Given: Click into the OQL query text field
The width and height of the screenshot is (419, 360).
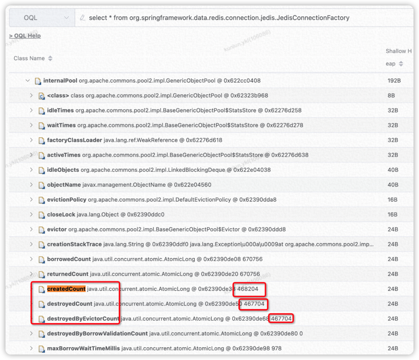Looking at the screenshot, I should click(x=233, y=18).
